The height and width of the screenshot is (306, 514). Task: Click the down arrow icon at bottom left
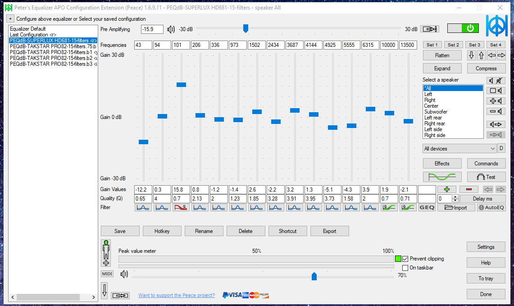click(x=105, y=290)
